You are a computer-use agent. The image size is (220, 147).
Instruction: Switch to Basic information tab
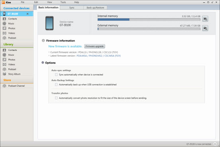coord(48,8)
